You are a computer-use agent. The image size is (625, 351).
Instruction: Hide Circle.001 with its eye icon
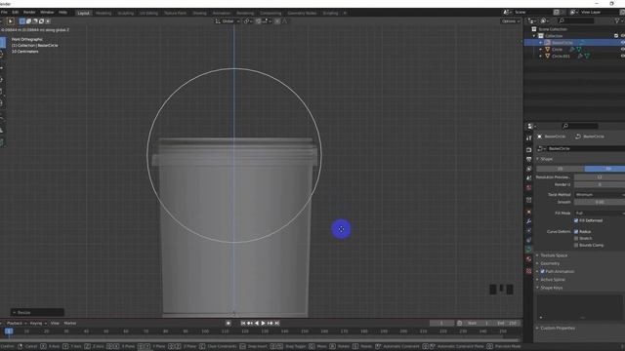623,57
